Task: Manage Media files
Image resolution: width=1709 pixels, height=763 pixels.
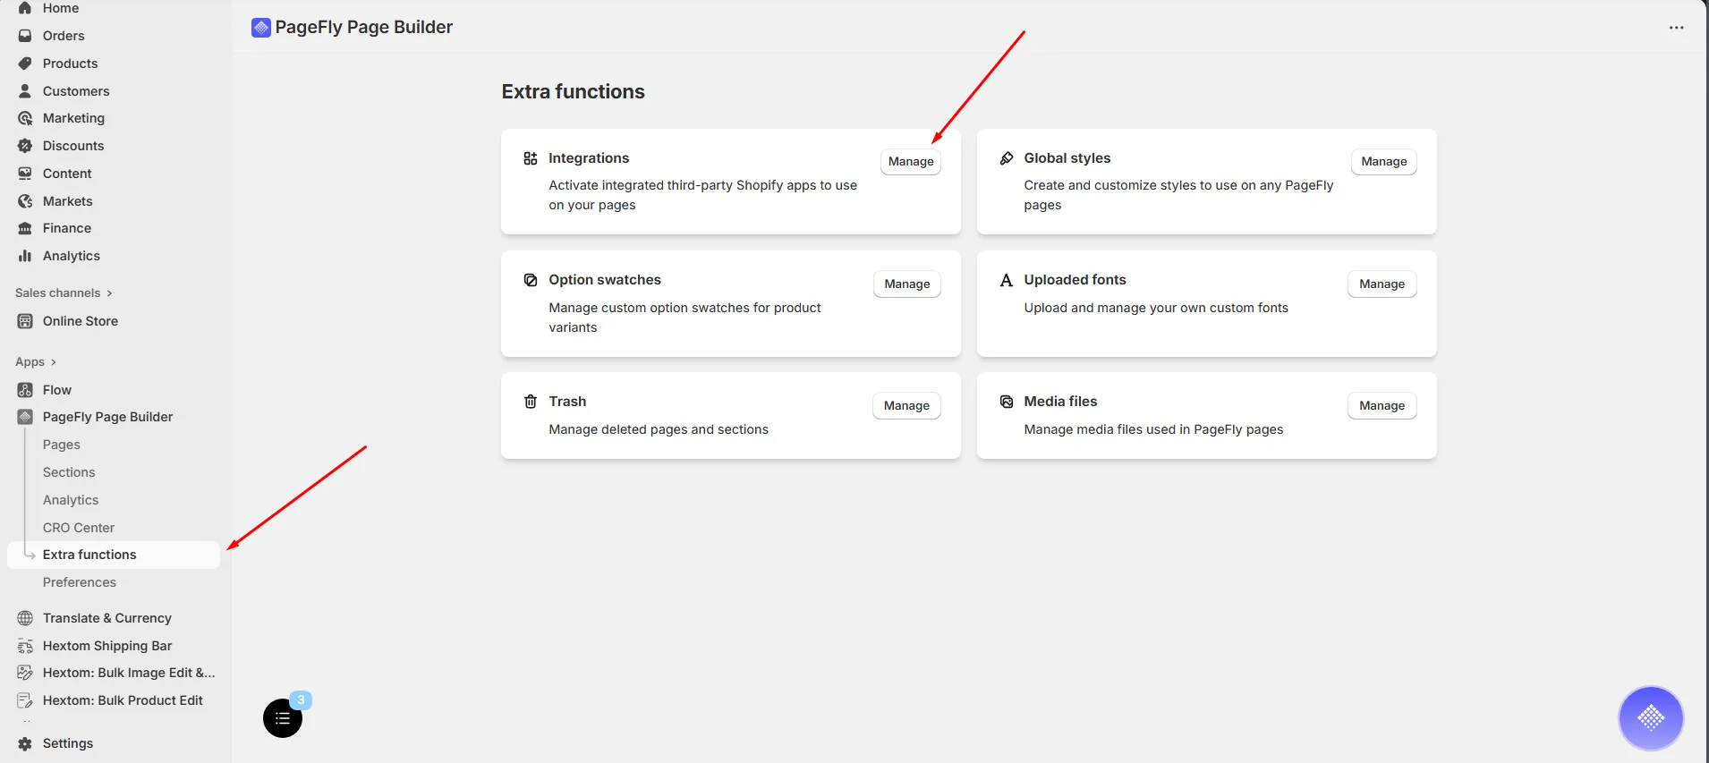Action: [x=1382, y=405]
